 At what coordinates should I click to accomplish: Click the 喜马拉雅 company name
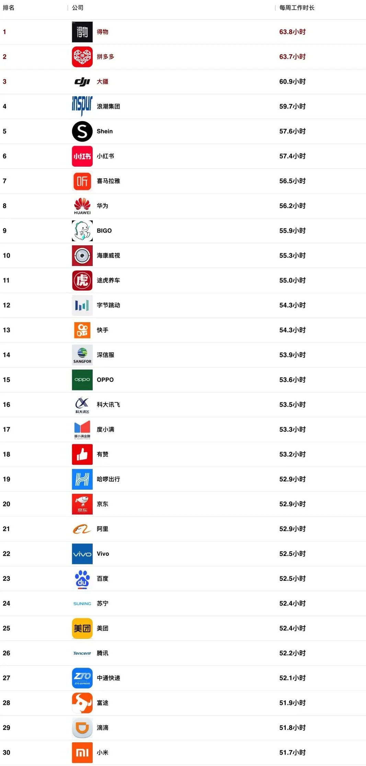[108, 181]
